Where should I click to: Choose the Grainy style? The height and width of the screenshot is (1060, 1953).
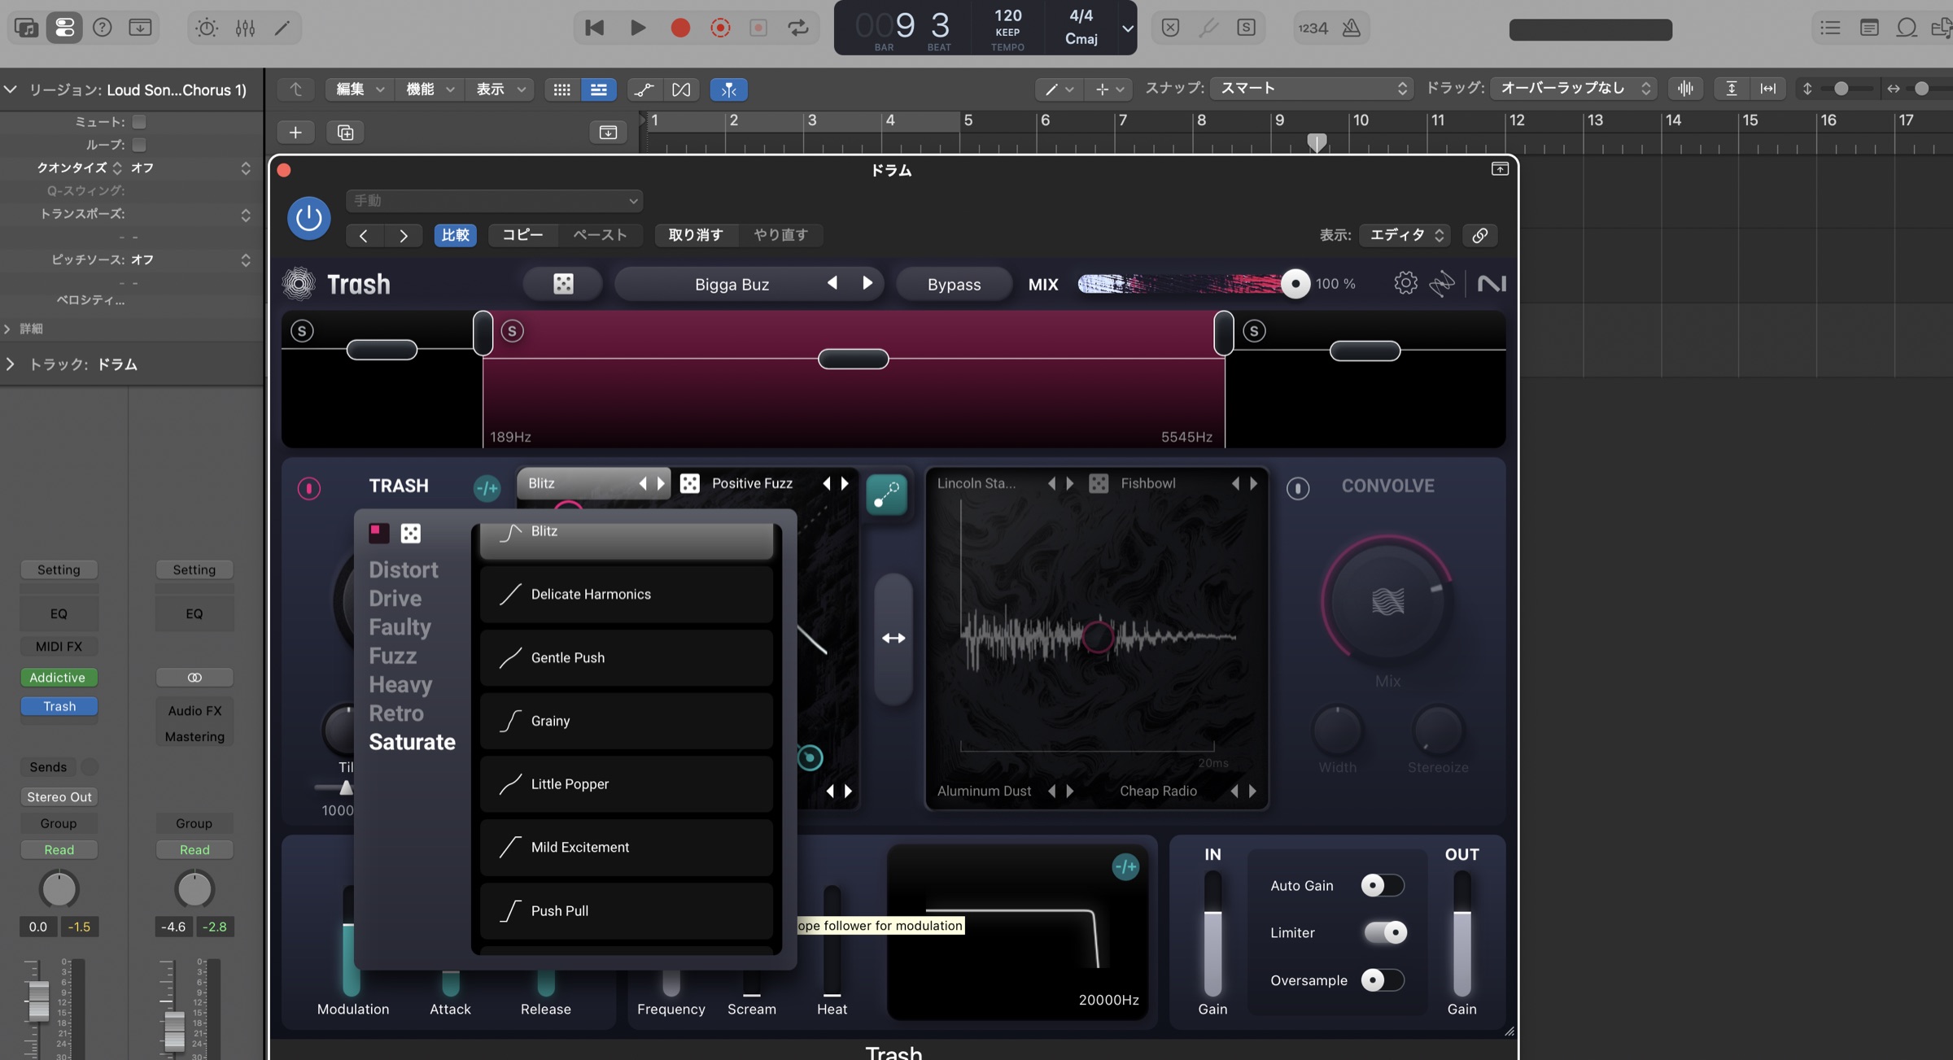(626, 722)
